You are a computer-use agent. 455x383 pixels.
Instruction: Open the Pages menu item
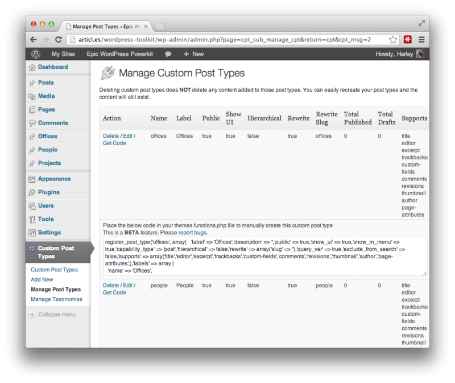[47, 109]
